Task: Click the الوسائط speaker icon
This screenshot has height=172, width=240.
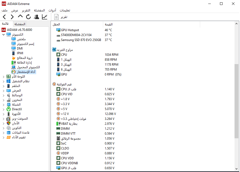Action: (x=9, y=95)
